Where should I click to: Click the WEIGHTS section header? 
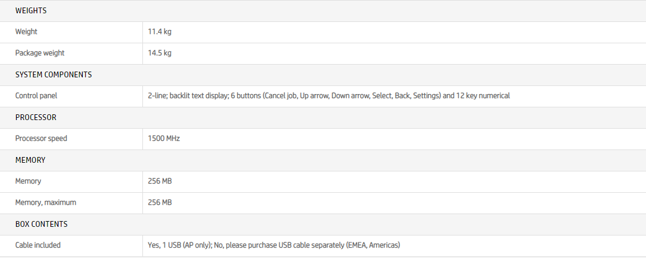pos(31,10)
